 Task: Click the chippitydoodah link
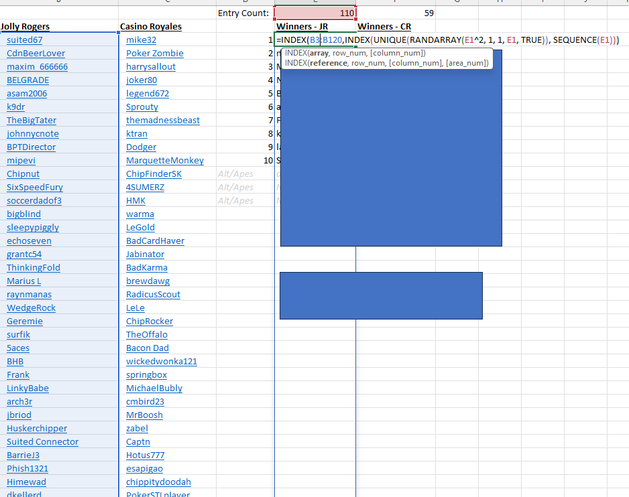point(158,482)
